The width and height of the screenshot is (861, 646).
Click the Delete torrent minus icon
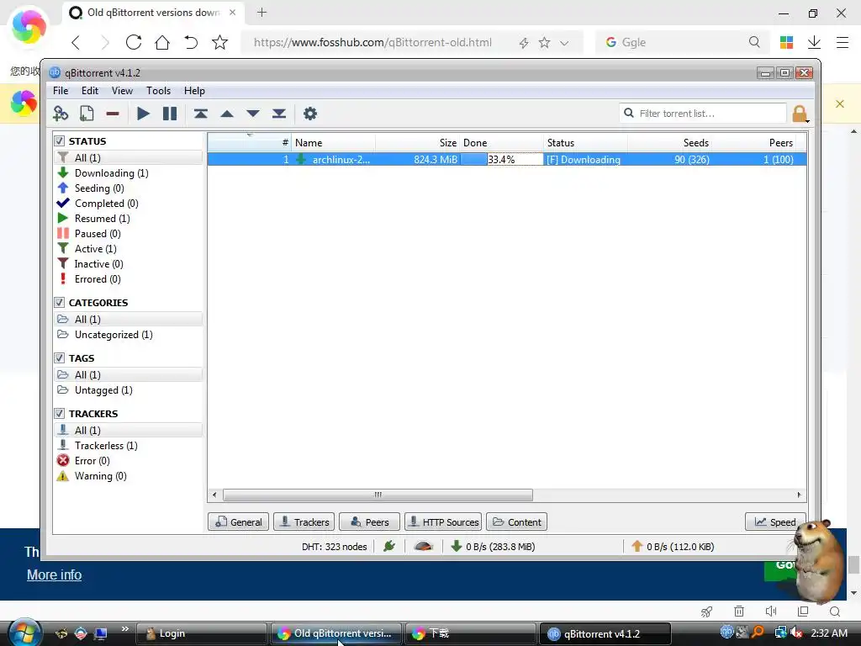pyautogui.click(x=113, y=114)
